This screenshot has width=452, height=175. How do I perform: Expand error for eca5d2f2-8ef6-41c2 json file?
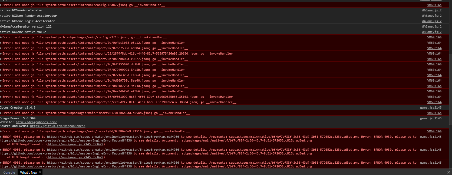1,102
